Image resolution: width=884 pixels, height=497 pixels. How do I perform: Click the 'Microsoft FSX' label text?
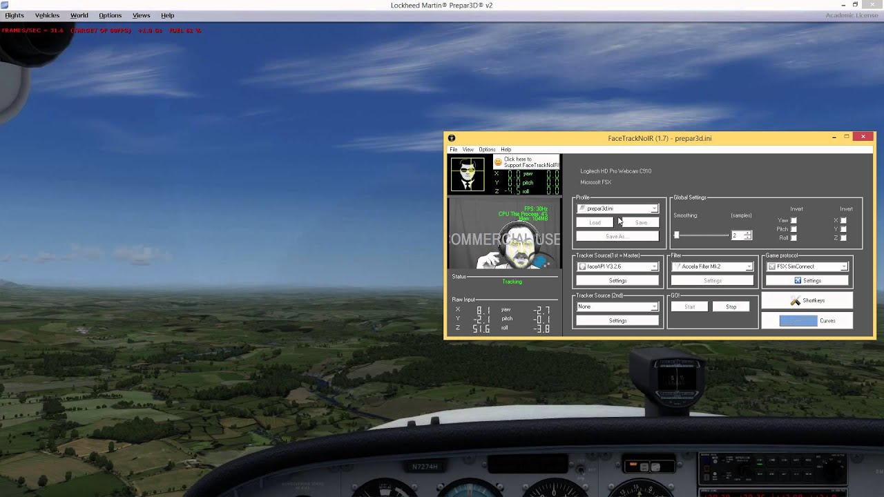click(595, 182)
